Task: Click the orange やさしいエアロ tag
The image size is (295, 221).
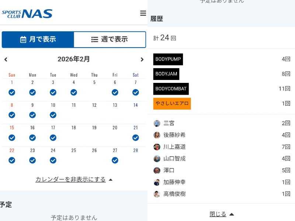Action: coord(172,104)
